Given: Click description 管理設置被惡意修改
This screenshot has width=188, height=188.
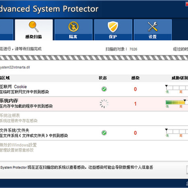Looking at the screenshot, I should tap(17, 150).
